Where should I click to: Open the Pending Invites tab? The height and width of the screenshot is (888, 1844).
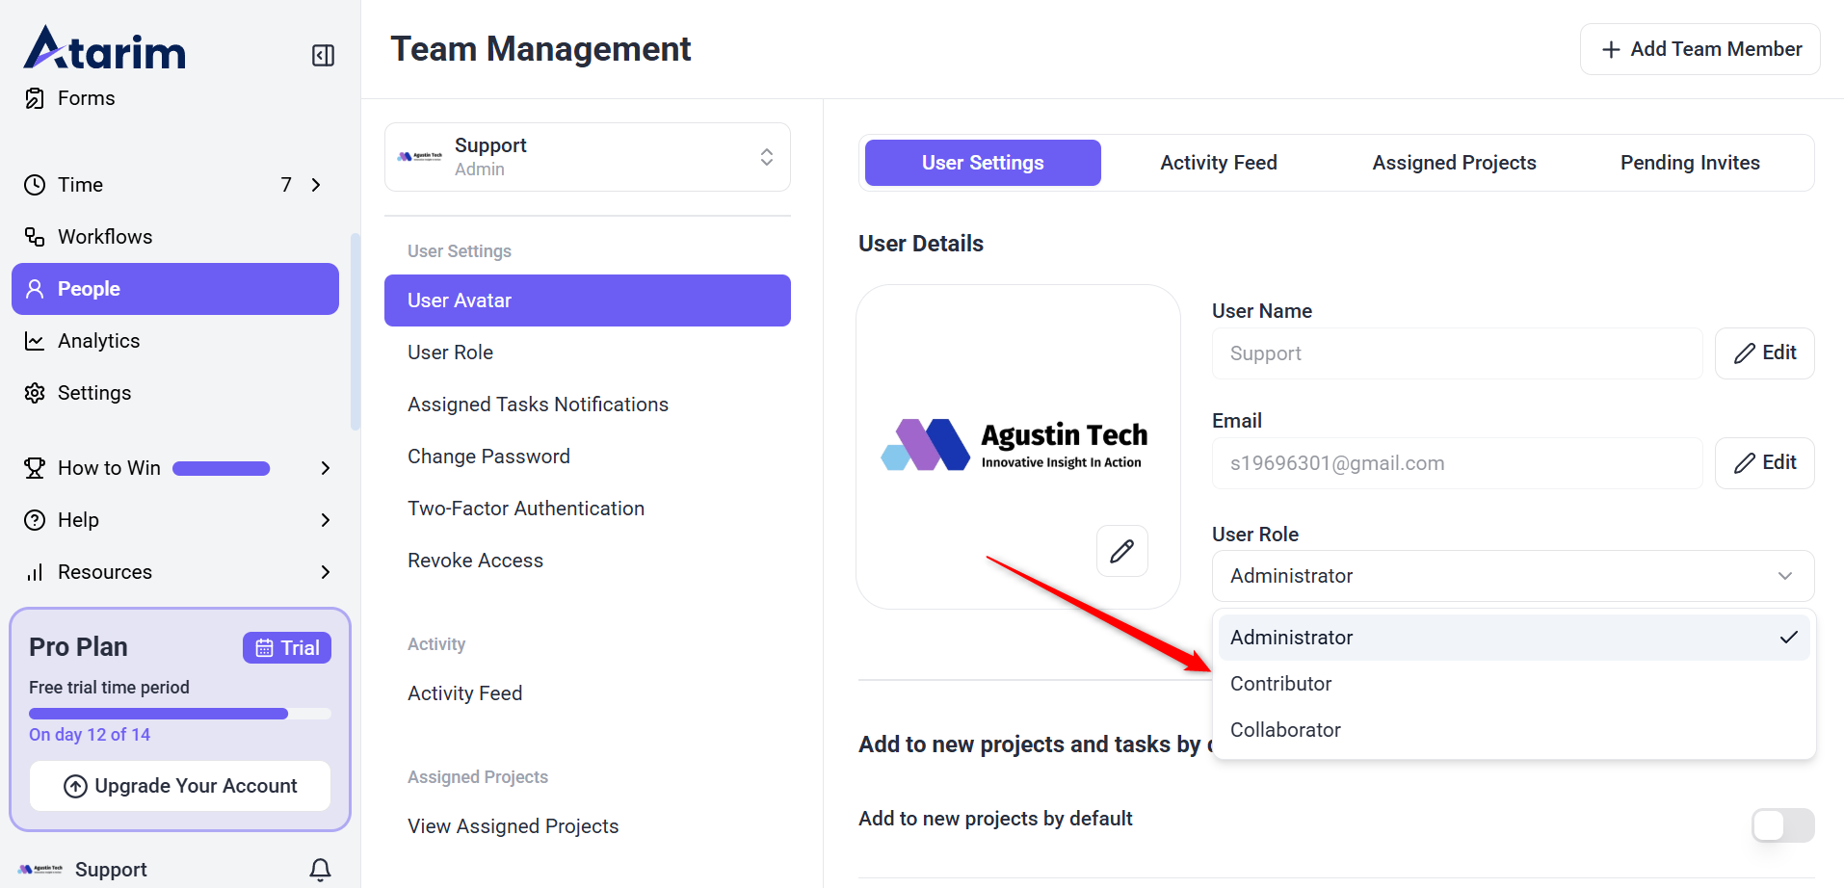click(x=1689, y=163)
